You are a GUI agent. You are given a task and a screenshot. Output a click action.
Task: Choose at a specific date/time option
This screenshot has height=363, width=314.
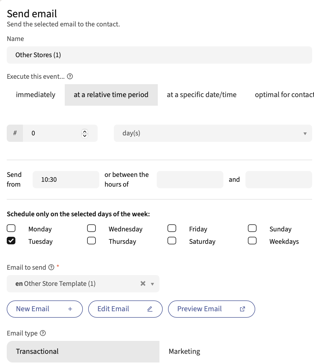click(x=202, y=95)
